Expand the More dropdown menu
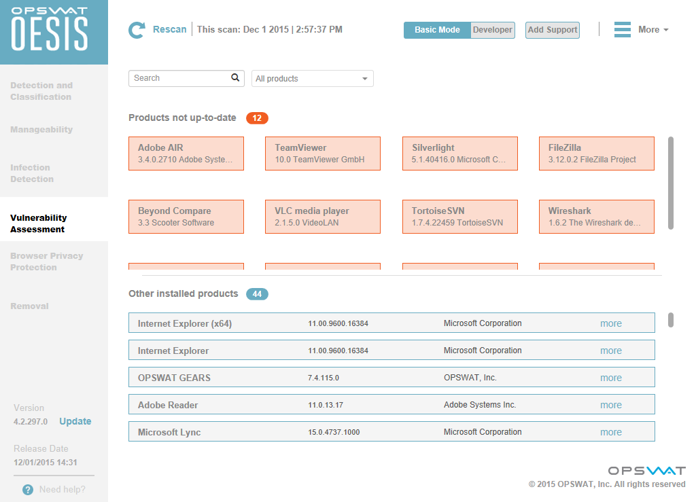The width and height of the screenshot is (696, 502). point(653,30)
